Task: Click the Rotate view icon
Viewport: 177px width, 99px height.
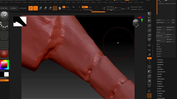Action: (149, 81)
